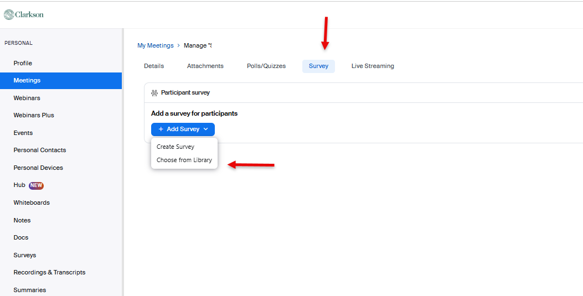Open Surveys in the left sidebar
The image size is (583, 296).
[25, 255]
